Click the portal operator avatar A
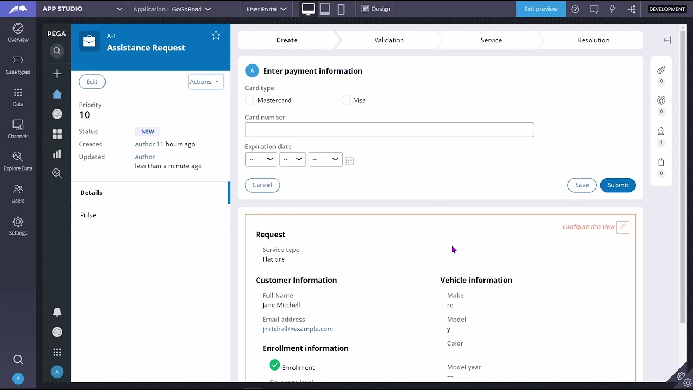The height and width of the screenshot is (390, 693). point(57,372)
